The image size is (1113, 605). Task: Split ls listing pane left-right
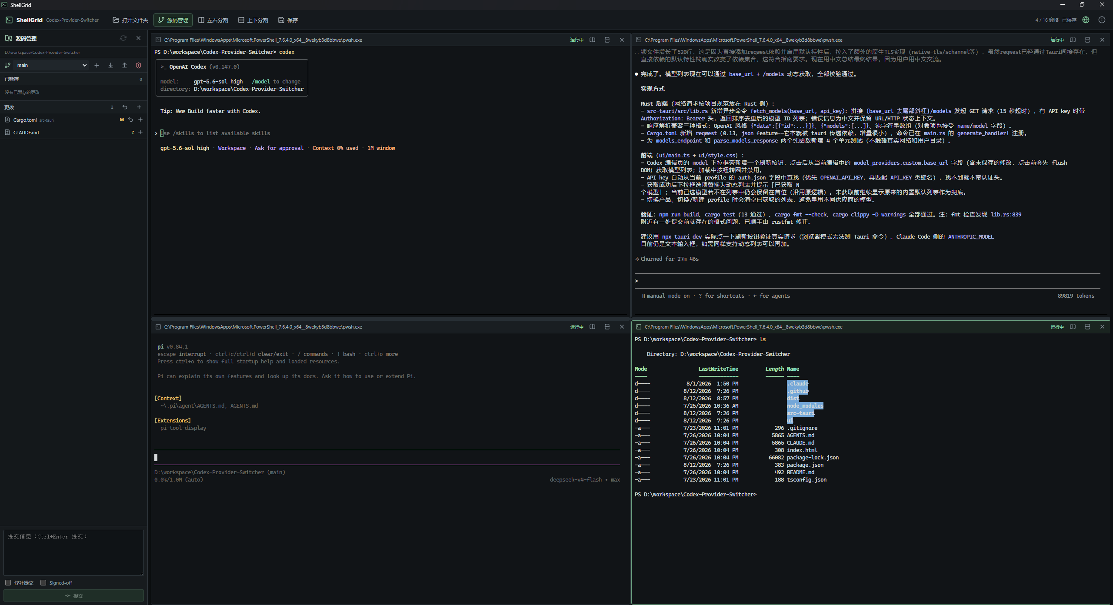point(1073,326)
